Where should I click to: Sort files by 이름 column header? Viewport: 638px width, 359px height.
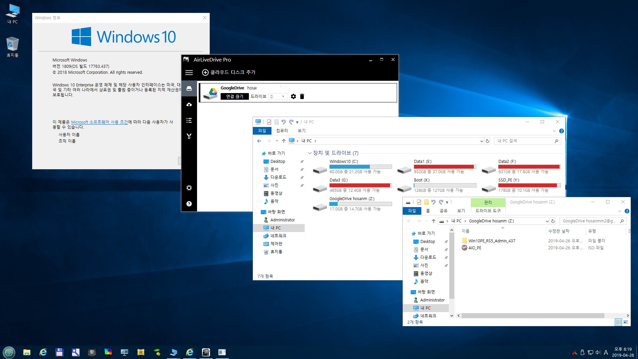(465, 231)
